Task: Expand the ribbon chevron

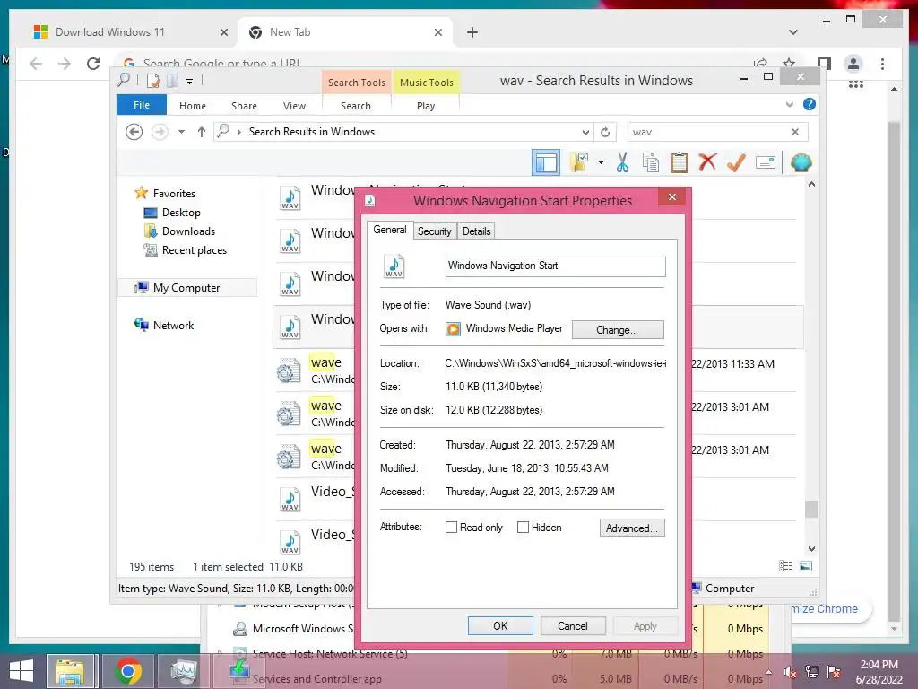Action: point(790,104)
